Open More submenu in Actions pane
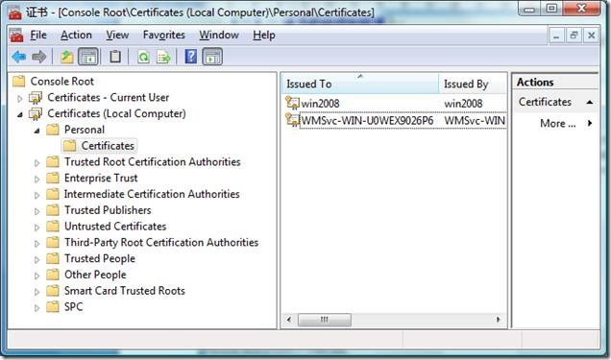Viewport: 611px width, 360px height. pyautogui.click(x=557, y=124)
